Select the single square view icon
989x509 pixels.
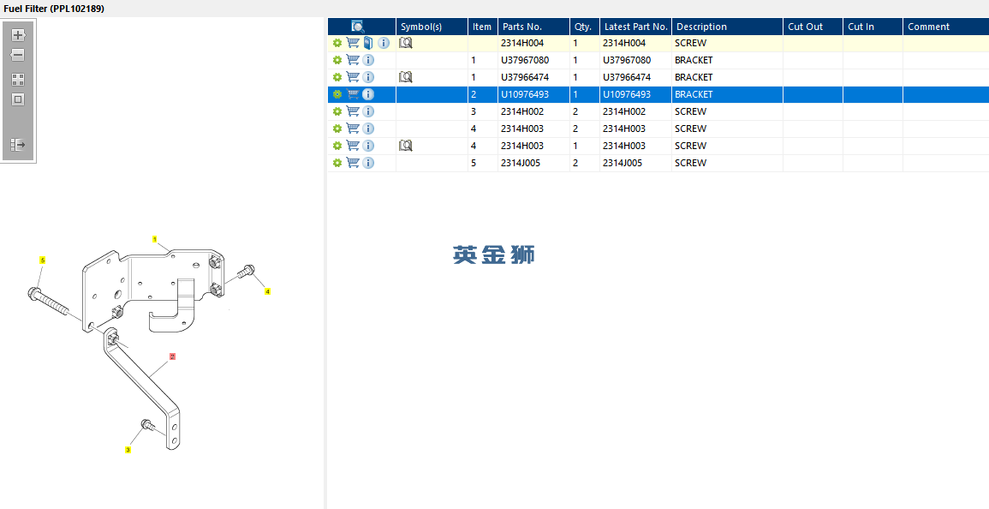pos(18,99)
